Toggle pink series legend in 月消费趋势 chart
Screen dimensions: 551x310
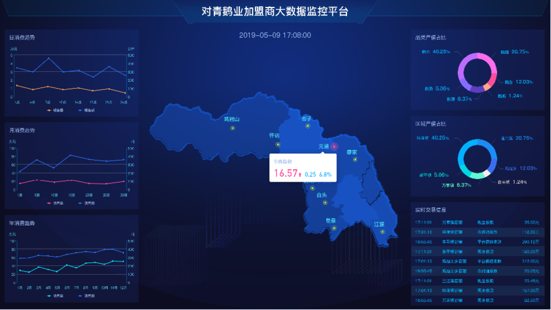55,203
